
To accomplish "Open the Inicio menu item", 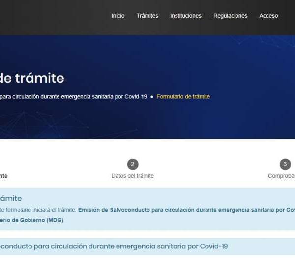I will point(118,16).
